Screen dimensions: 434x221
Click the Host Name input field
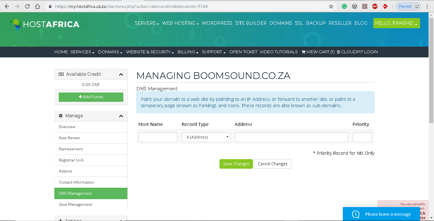point(158,137)
